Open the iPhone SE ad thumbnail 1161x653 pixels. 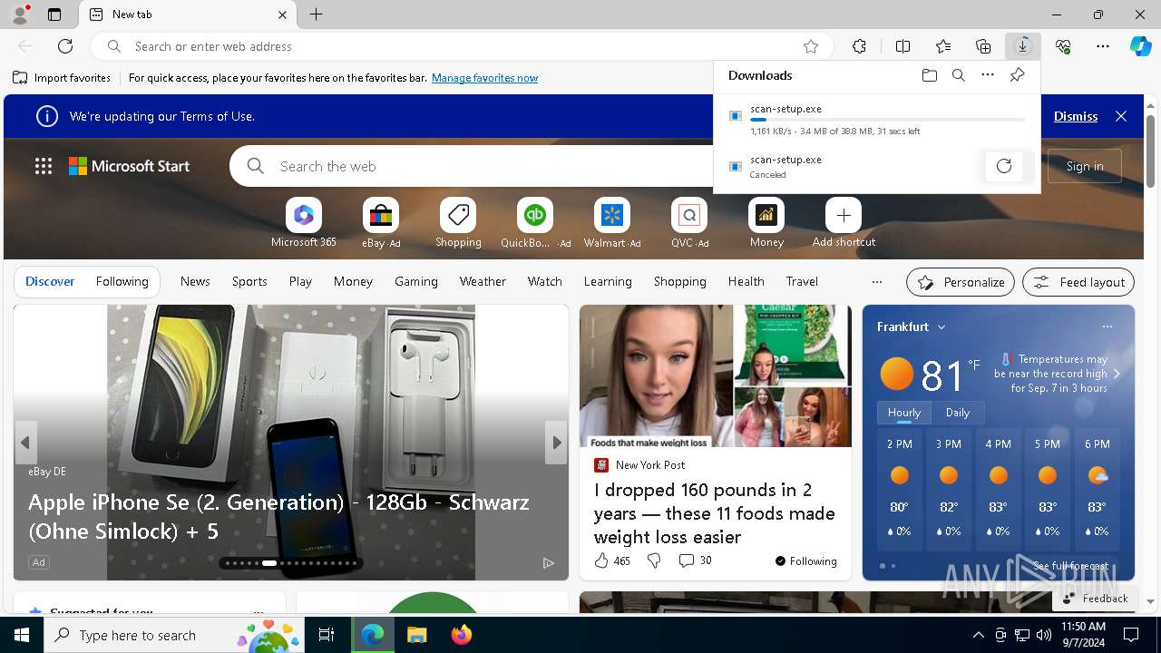291,443
